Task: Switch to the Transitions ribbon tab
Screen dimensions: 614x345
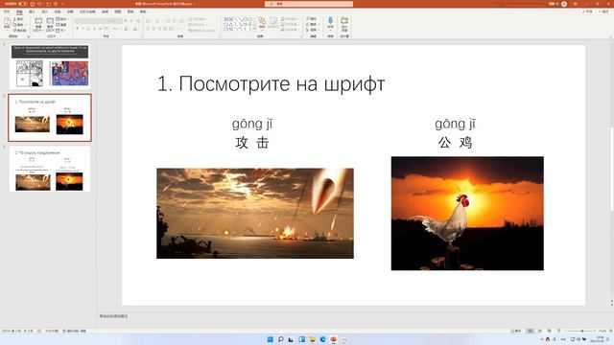Action: tap(58, 11)
